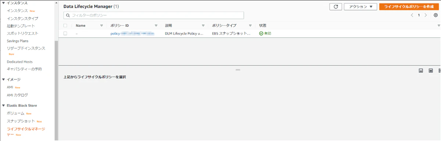Click the refresh icon button
This screenshot has width=441, height=141.
click(336, 7)
